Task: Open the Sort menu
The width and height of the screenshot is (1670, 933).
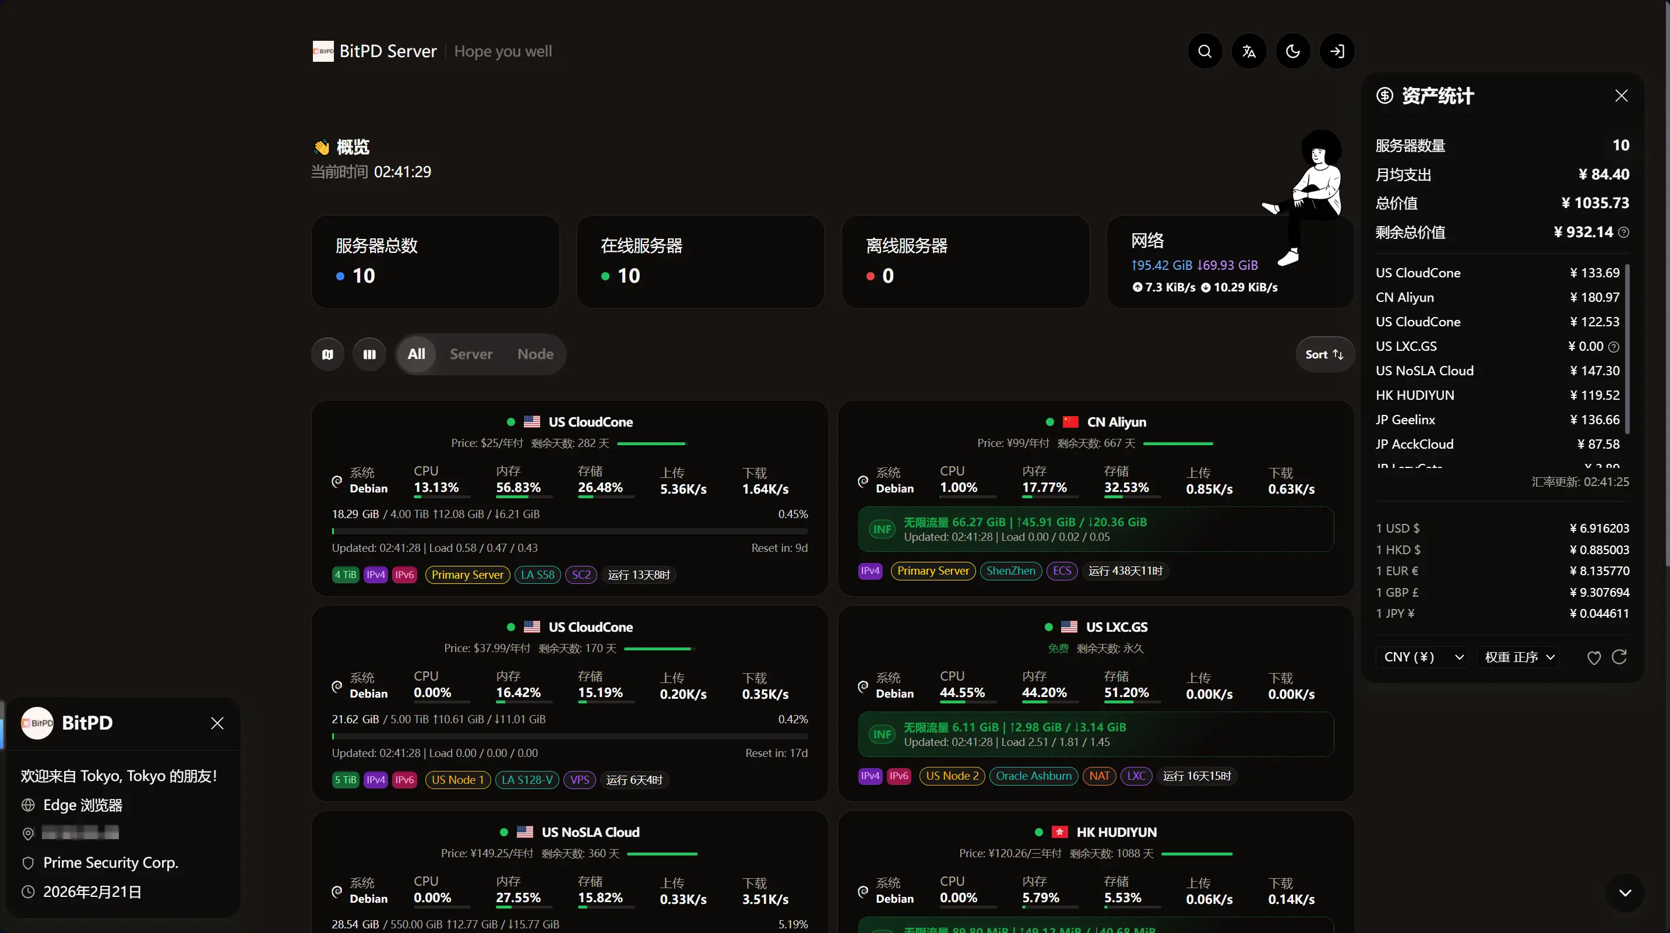Action: 1324,354
